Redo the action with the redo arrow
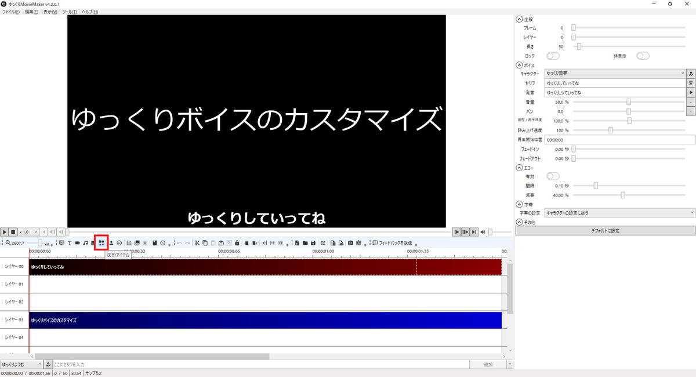The image size is (696, 377). [187, 242]
